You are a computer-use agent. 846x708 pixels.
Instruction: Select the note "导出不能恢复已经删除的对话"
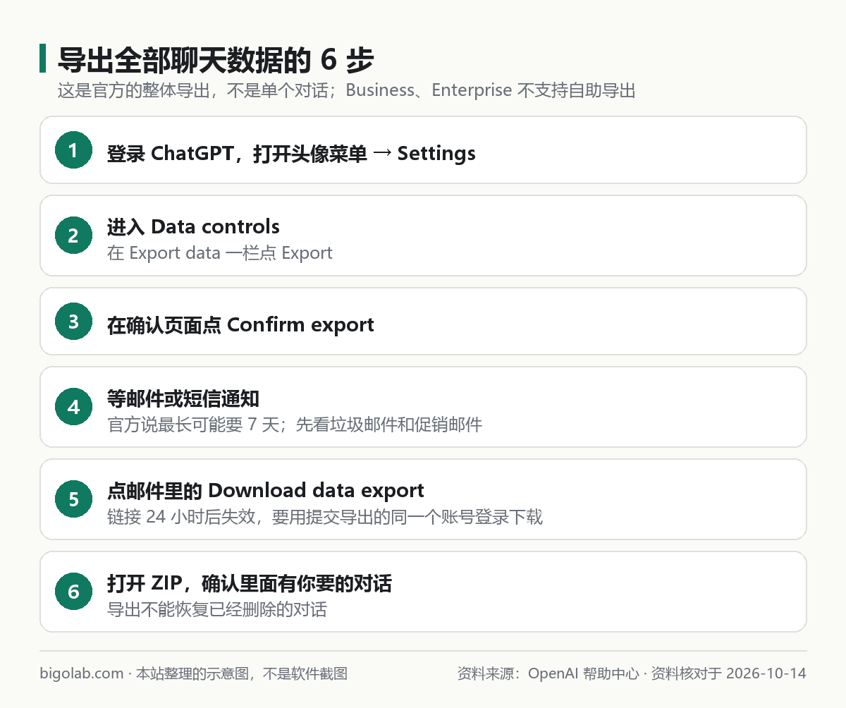217,609
